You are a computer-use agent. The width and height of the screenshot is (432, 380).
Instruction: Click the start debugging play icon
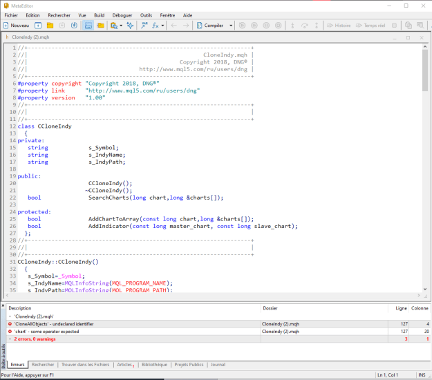pos(242,26)
